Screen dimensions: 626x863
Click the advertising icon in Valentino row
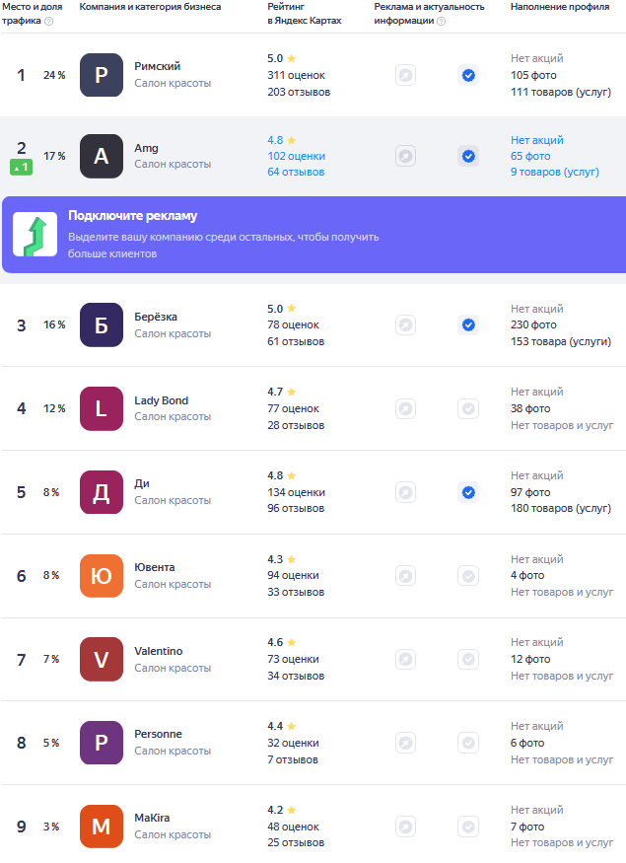pos(405,660)
